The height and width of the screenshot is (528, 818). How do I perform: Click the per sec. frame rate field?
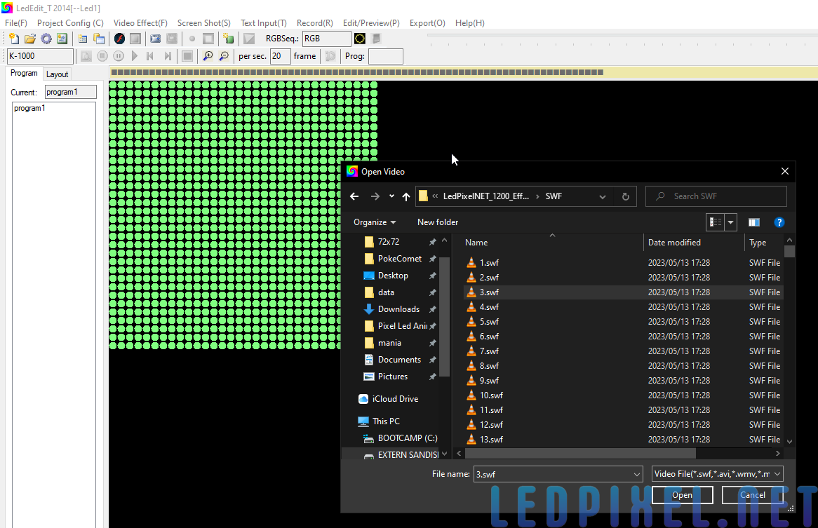(280, 56)
